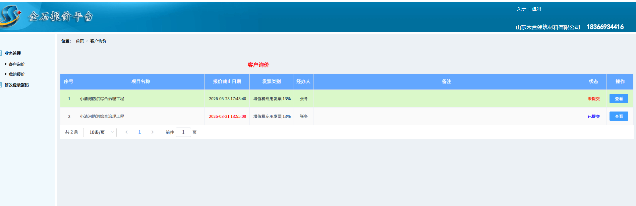Image resolution: width=636 pixels, height=206 pixels.
Task: Open 客户询价 in the left sidebar
Action: coord(17,64)
